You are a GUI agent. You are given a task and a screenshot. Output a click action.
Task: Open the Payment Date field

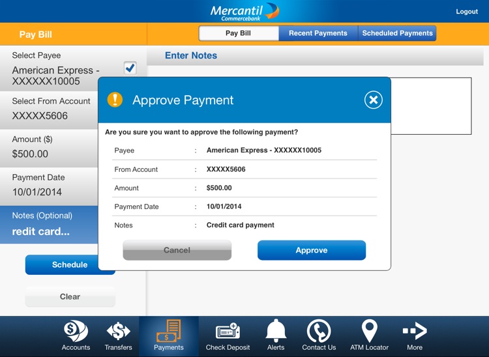click(49, 186)
